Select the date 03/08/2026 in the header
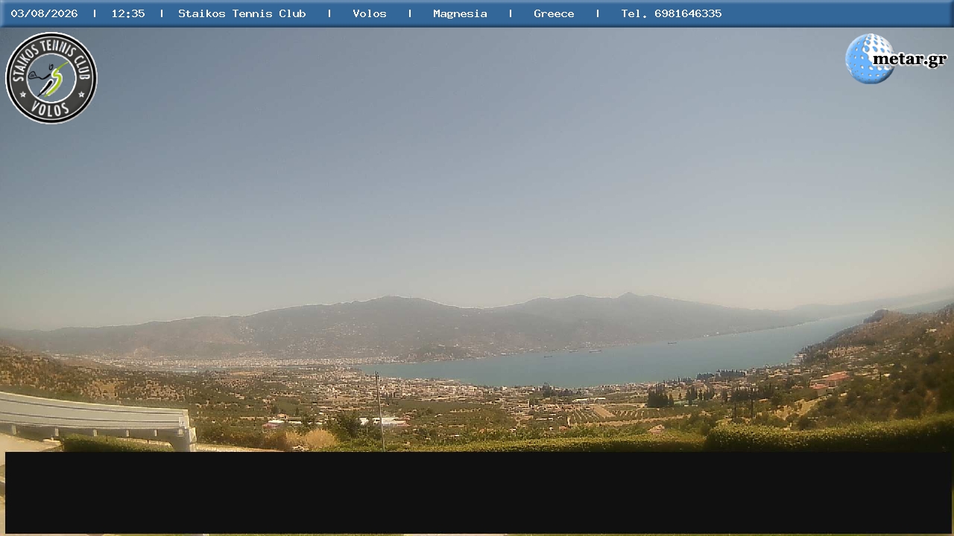954x536 pixels. pos(44,13)
